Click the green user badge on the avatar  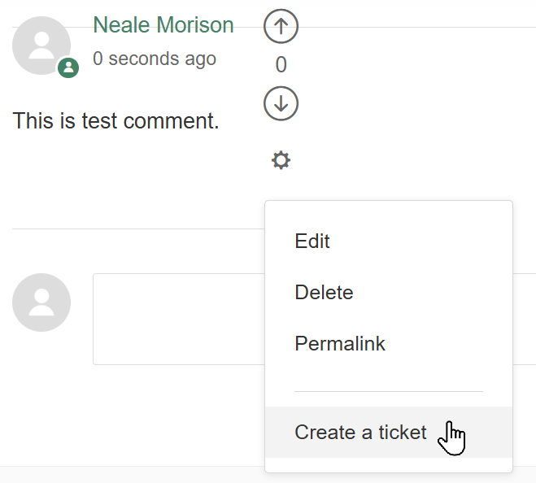68,67
